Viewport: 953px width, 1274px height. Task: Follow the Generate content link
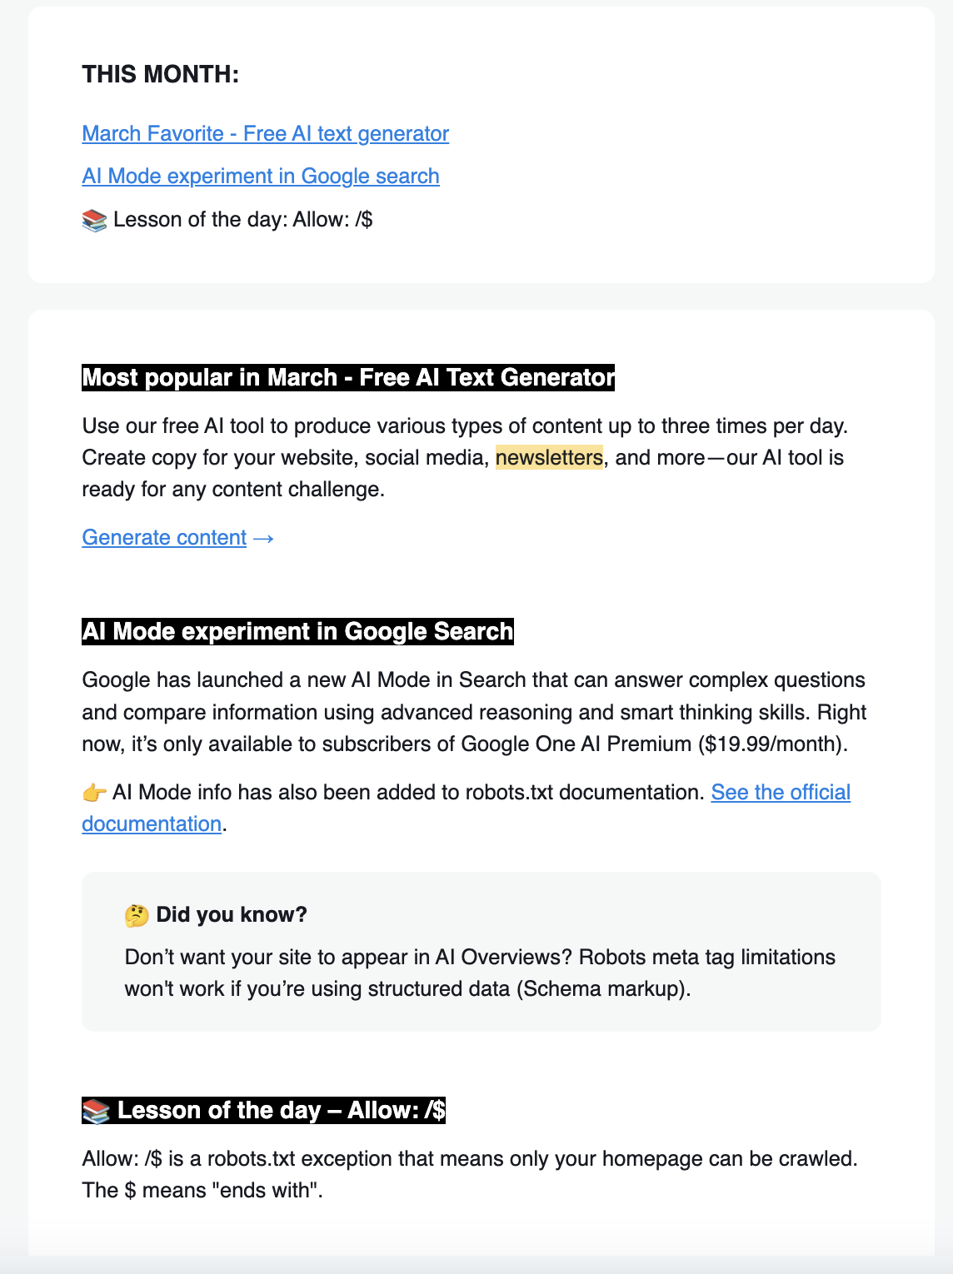point(164,538)
